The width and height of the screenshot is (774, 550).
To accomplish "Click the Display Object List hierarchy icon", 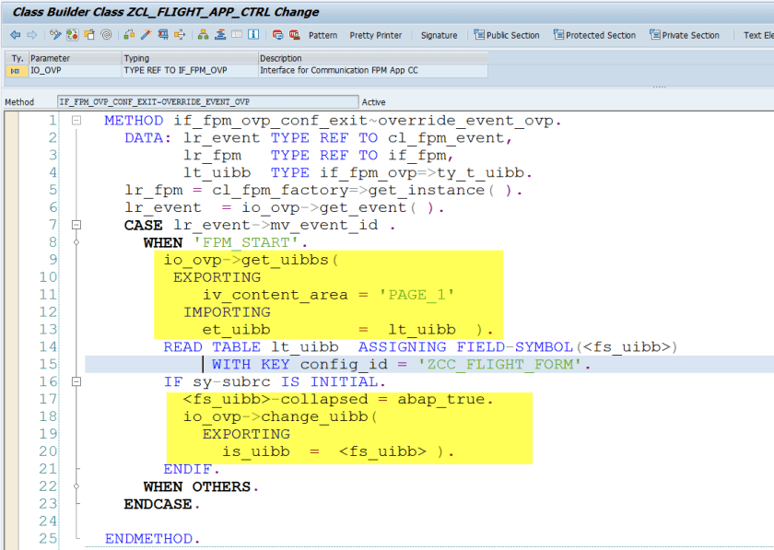I will 203,35.
